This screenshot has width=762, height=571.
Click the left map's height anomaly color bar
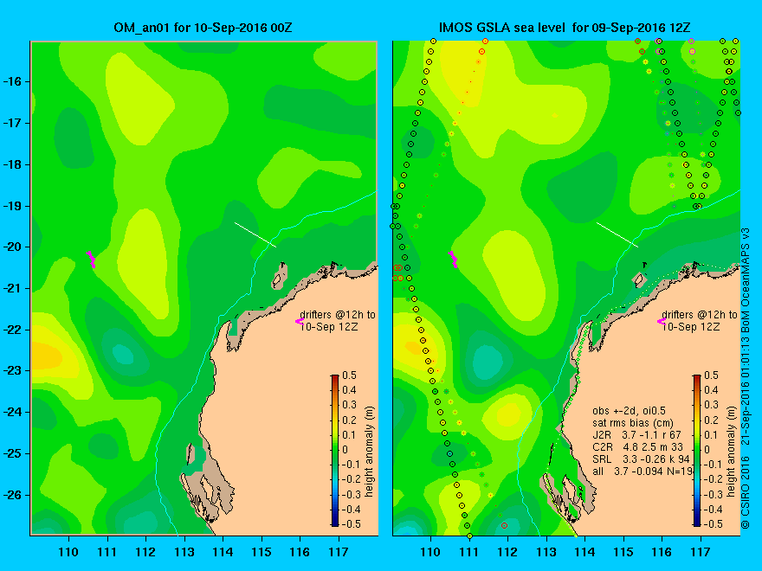335,450
